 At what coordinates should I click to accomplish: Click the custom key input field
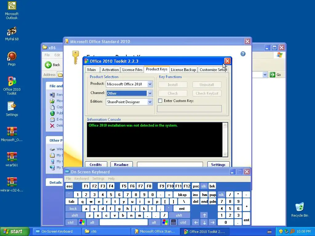[189, 108]
